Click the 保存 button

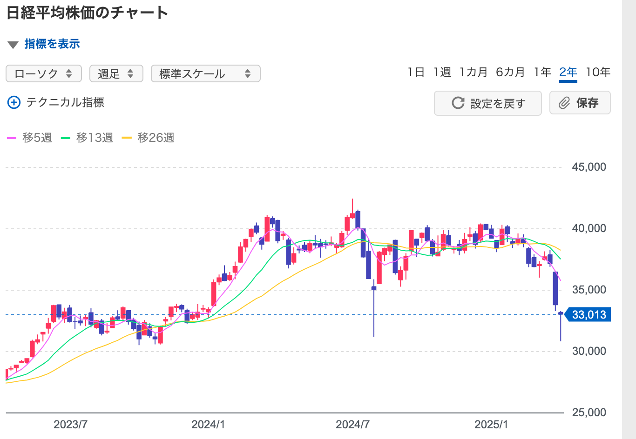(580, 103)
